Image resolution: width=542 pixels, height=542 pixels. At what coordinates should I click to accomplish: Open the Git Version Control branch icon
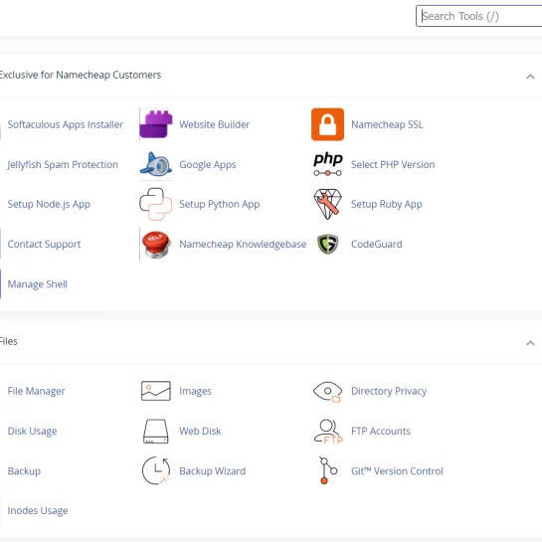(328, 470)
